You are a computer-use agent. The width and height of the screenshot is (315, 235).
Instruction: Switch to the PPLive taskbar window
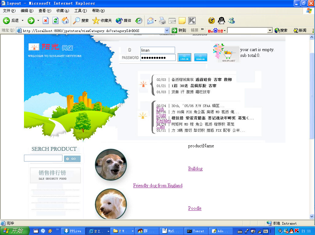(x=73, y=231)
